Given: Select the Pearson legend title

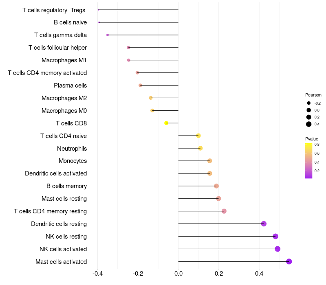Looking at the screenshot, I should point(313,95).
